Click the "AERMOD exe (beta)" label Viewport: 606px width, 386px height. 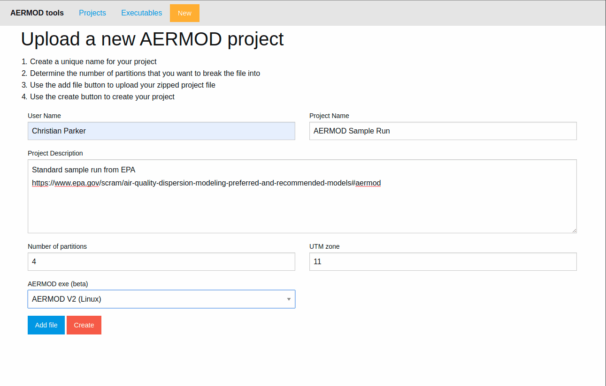point(58,284)
